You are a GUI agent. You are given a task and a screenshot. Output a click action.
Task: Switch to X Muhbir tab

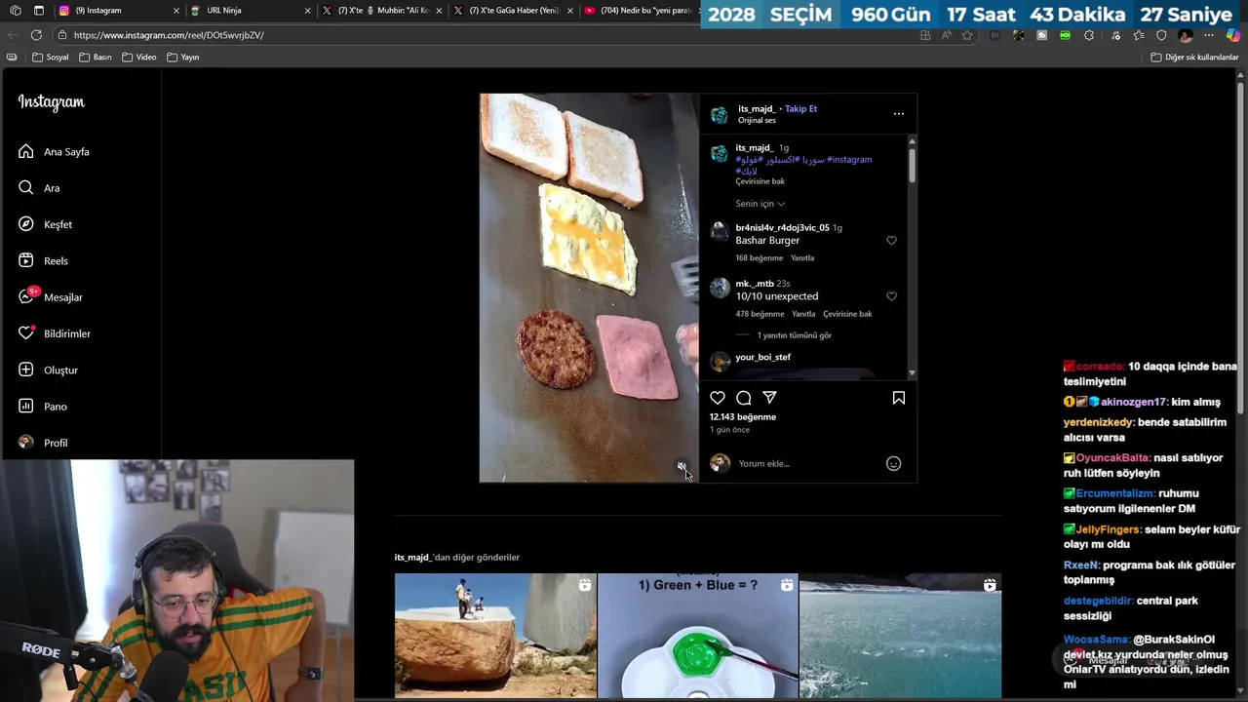[x=380, y=11]
